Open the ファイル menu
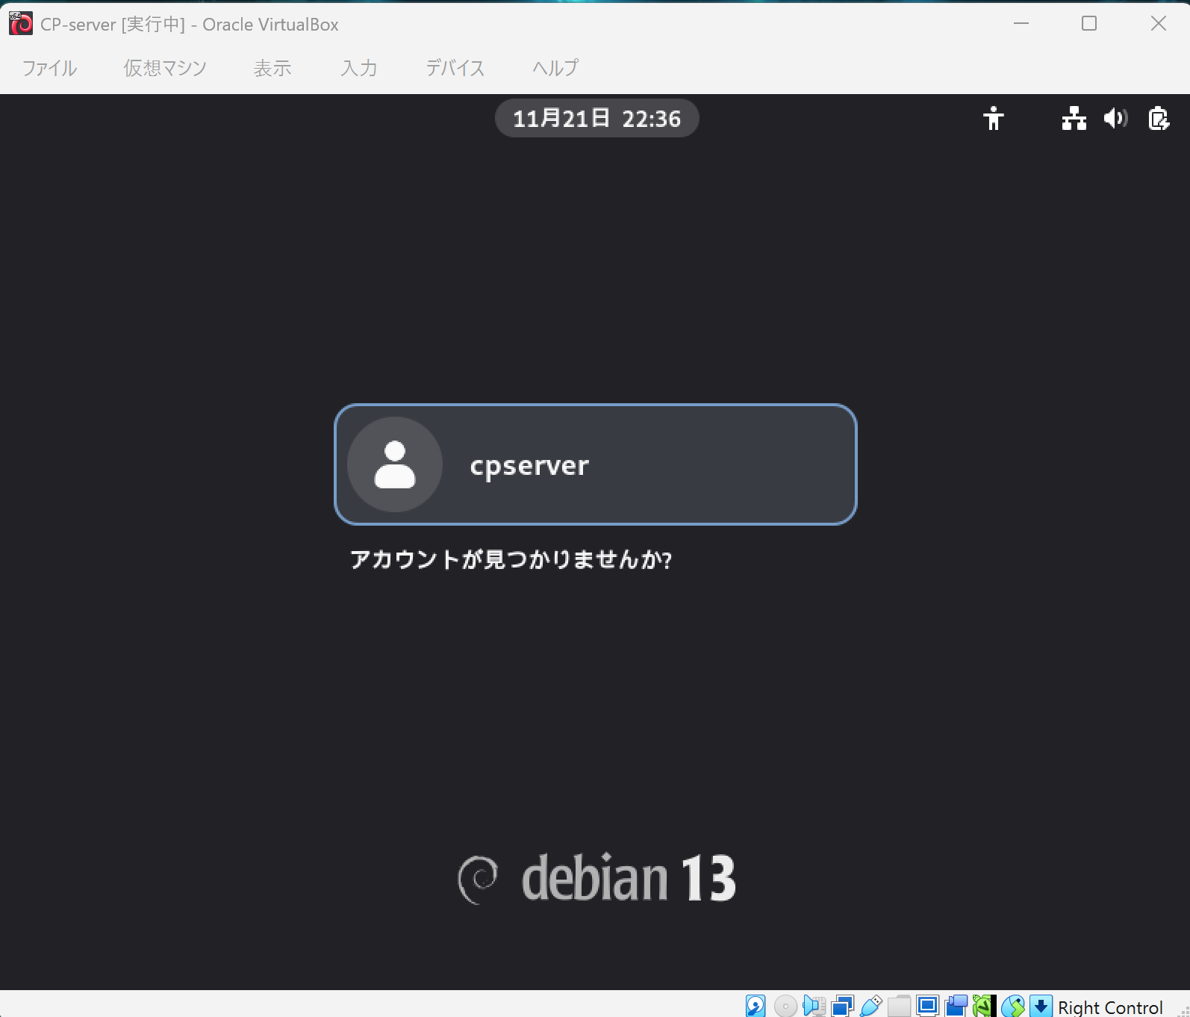This screenshot has height=1017, width=1190. (x=49, y=68)
